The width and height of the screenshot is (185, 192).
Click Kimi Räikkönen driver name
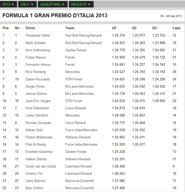(x=37, y=108)
